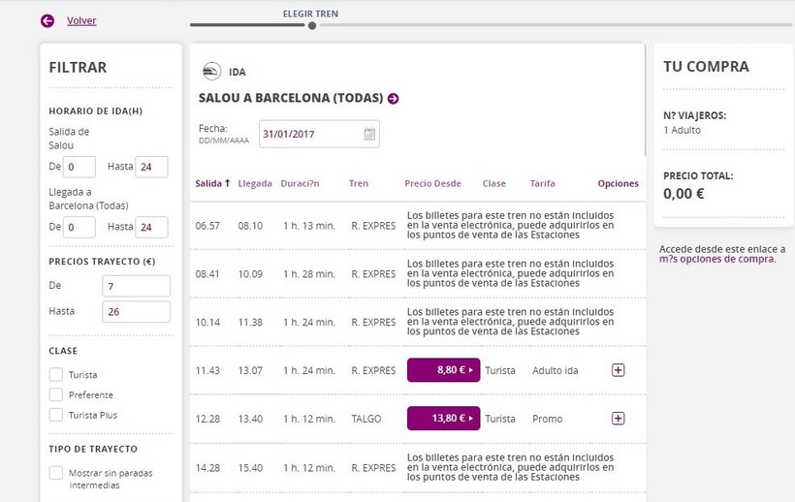Image resolution: width=795 pixels, height=502 pixels.
Task: Sort by Llegada column header
Action: click(255, 183)
